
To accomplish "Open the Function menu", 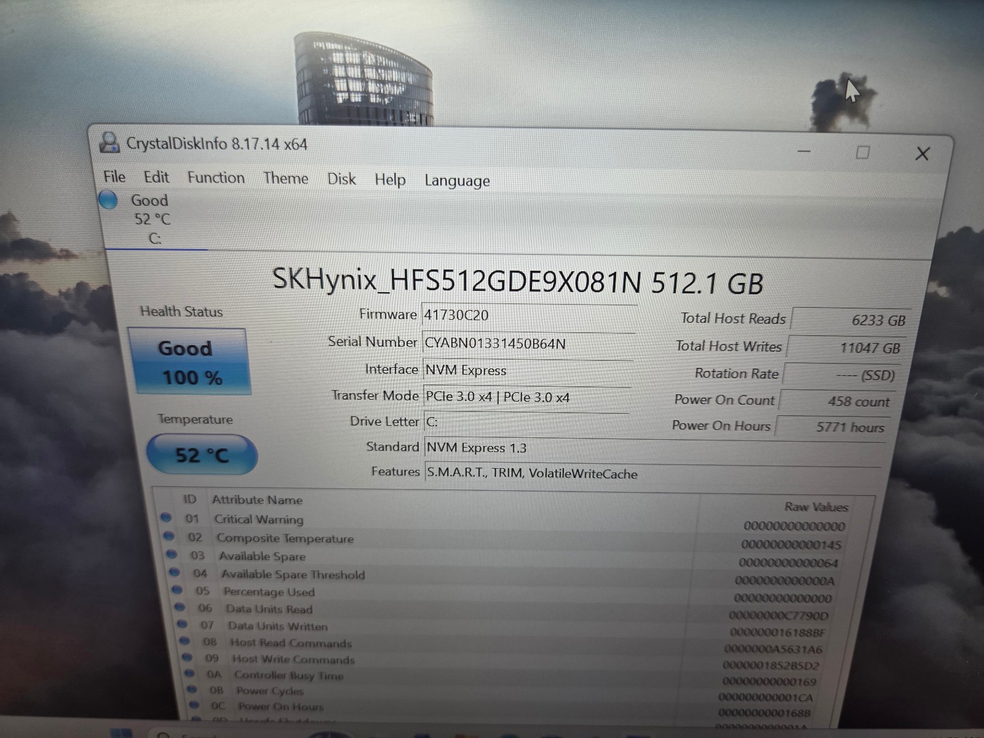I will [216, 178].
